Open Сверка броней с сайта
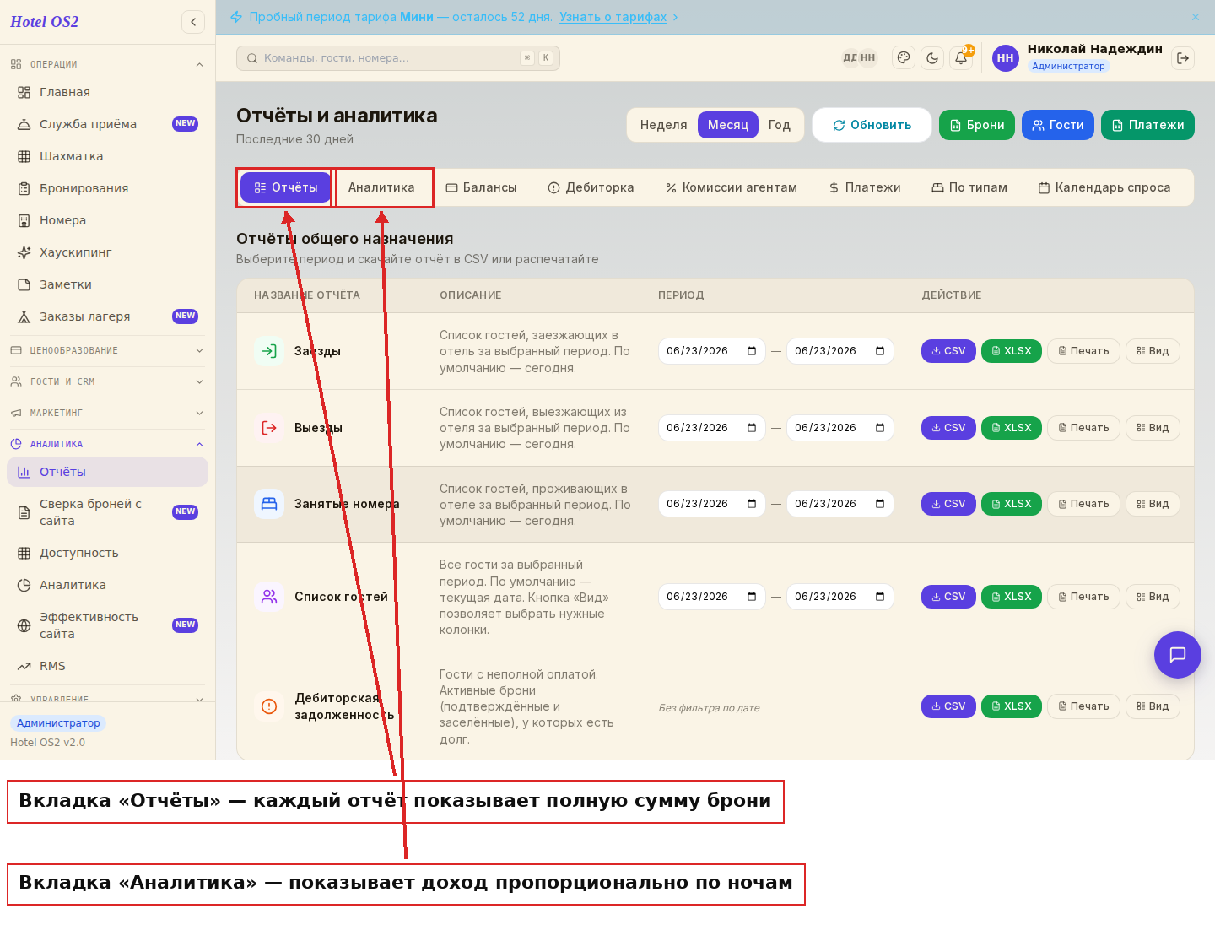Screen dimensions: 1215x925 pyautogui.click(x=107, y=512)
